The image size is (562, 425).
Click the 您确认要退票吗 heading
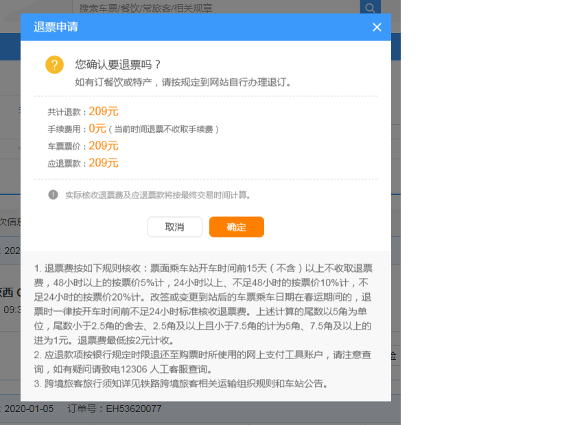click(118, 65)
